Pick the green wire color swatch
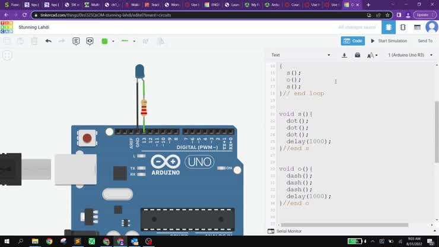Viewport: 439px width, 247px height. pyautogui.click(x=104, y=41)
